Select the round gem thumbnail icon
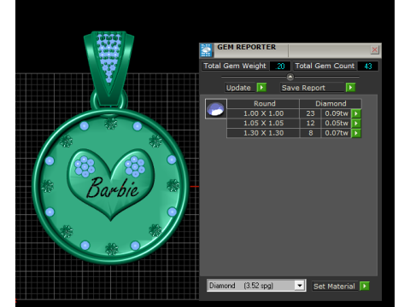Viewport: 410px width, 307px height. coord(216,108)
